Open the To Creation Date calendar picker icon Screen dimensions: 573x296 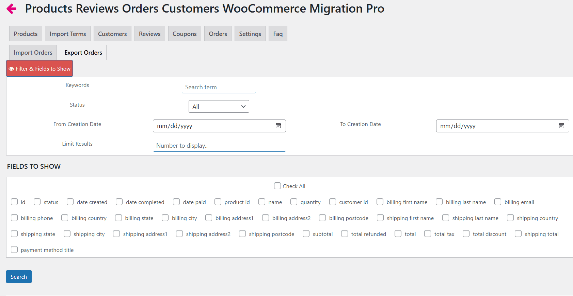tap(561, 126)
